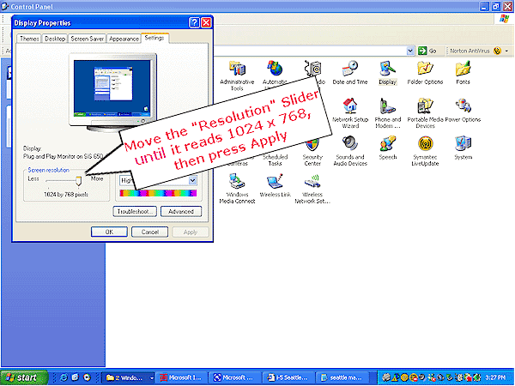
Task: Open the Start menu
Action: (24, 377)
